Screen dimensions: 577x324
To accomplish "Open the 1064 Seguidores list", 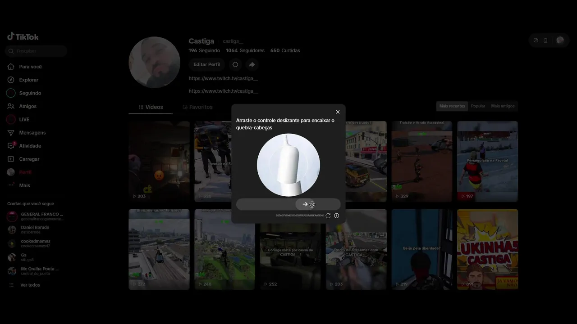I will pos(245,50).
